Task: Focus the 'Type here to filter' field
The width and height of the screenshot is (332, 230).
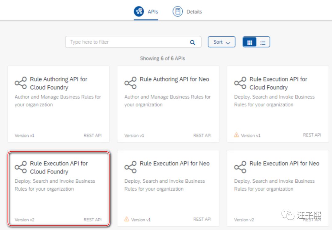Action: pos(133,42)
